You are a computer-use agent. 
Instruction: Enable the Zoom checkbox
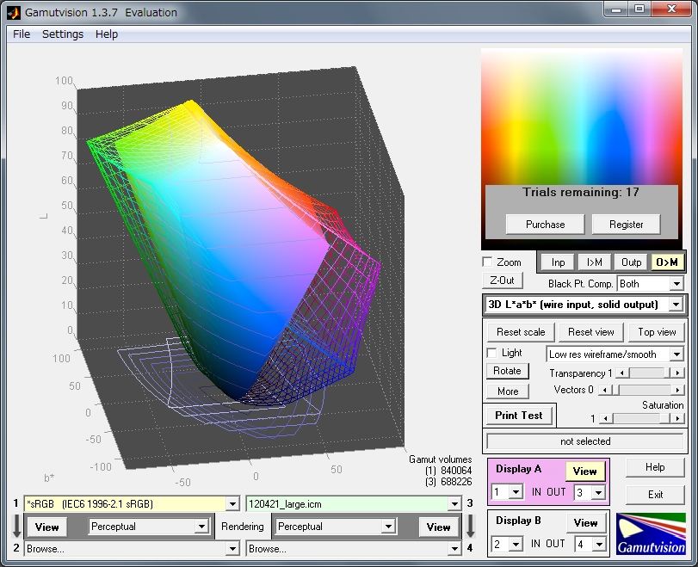tap(489, 262)
